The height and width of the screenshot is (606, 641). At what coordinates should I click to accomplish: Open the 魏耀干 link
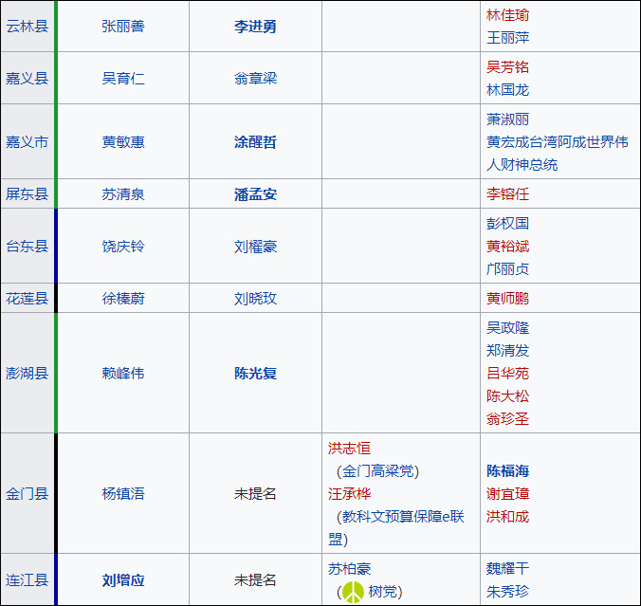(x=507, y=568)
